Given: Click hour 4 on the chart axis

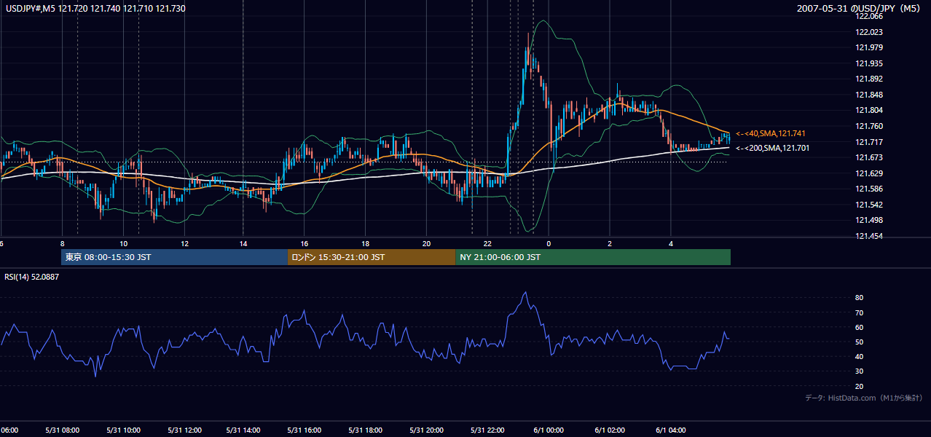Looking at the screenshot, I should point(671,243).
